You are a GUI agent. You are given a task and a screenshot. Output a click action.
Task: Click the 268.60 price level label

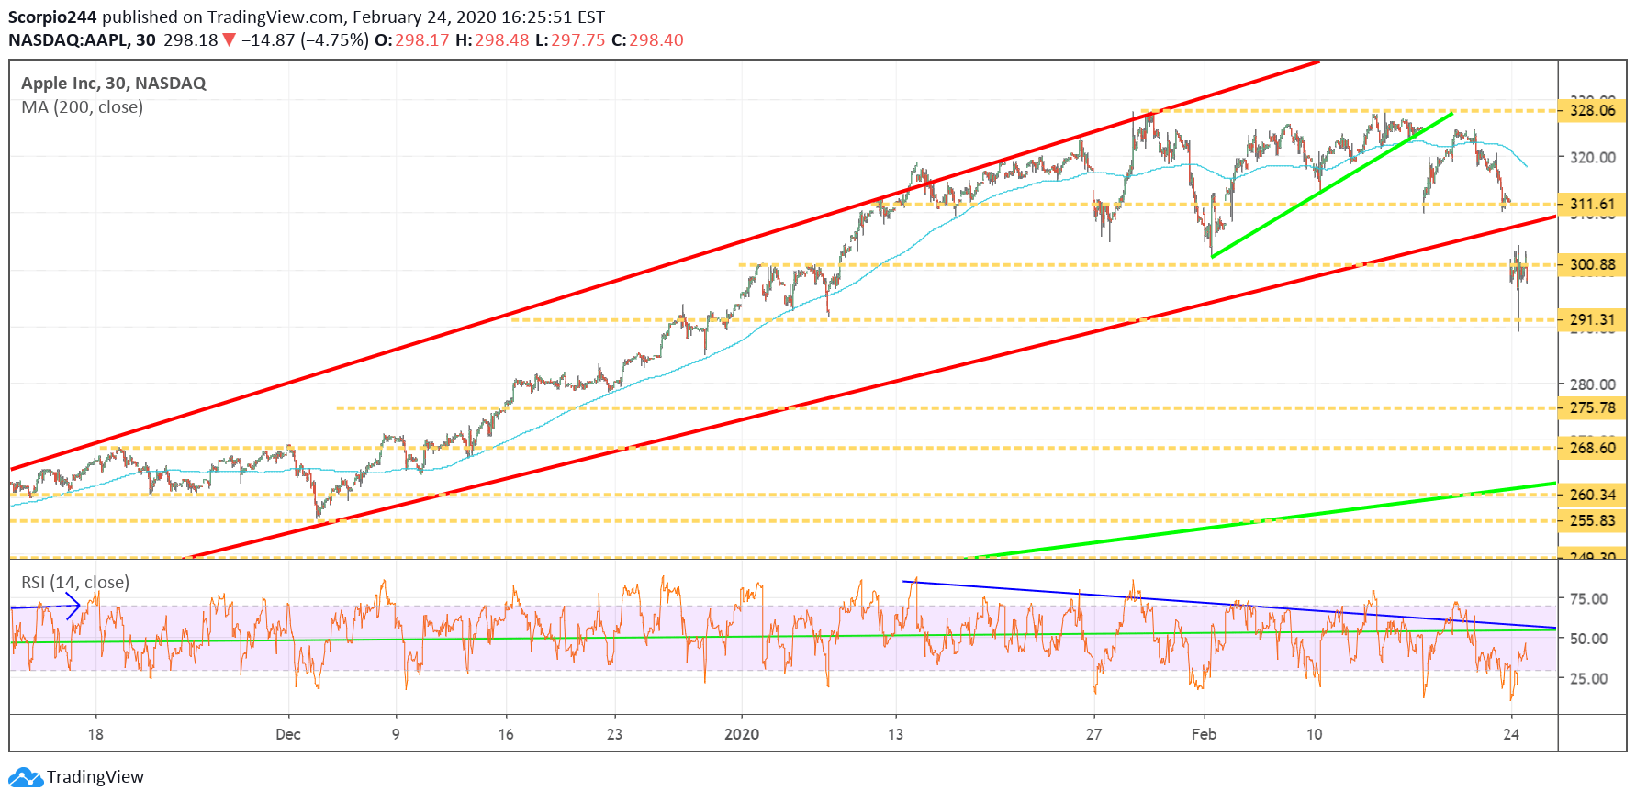(1592, 449)
